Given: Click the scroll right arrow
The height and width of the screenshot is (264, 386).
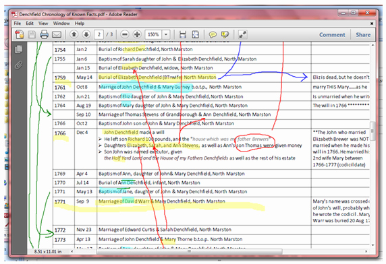Looking at the screenshot, I should pos(366,251).
